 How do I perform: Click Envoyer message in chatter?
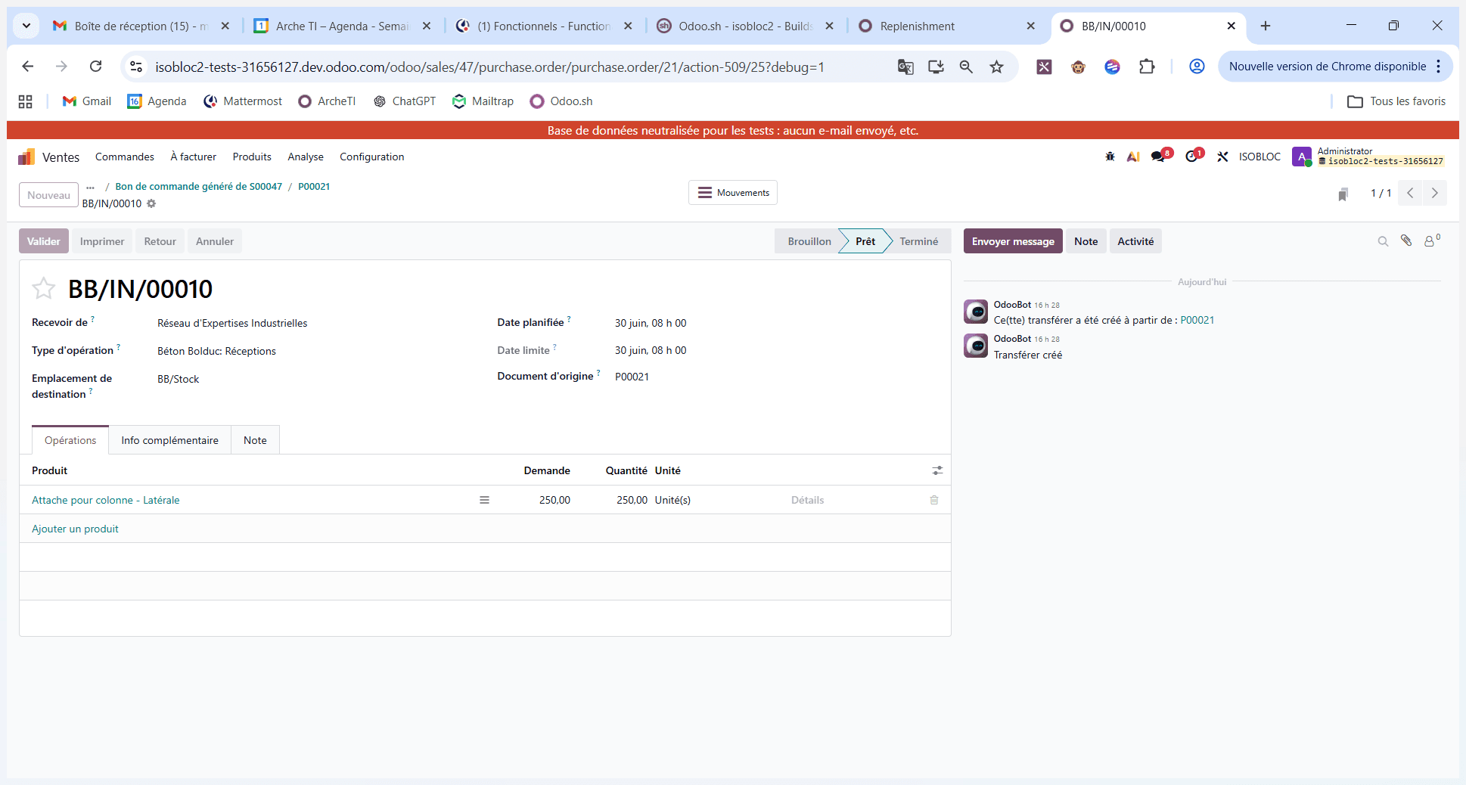pos(1013,241)
